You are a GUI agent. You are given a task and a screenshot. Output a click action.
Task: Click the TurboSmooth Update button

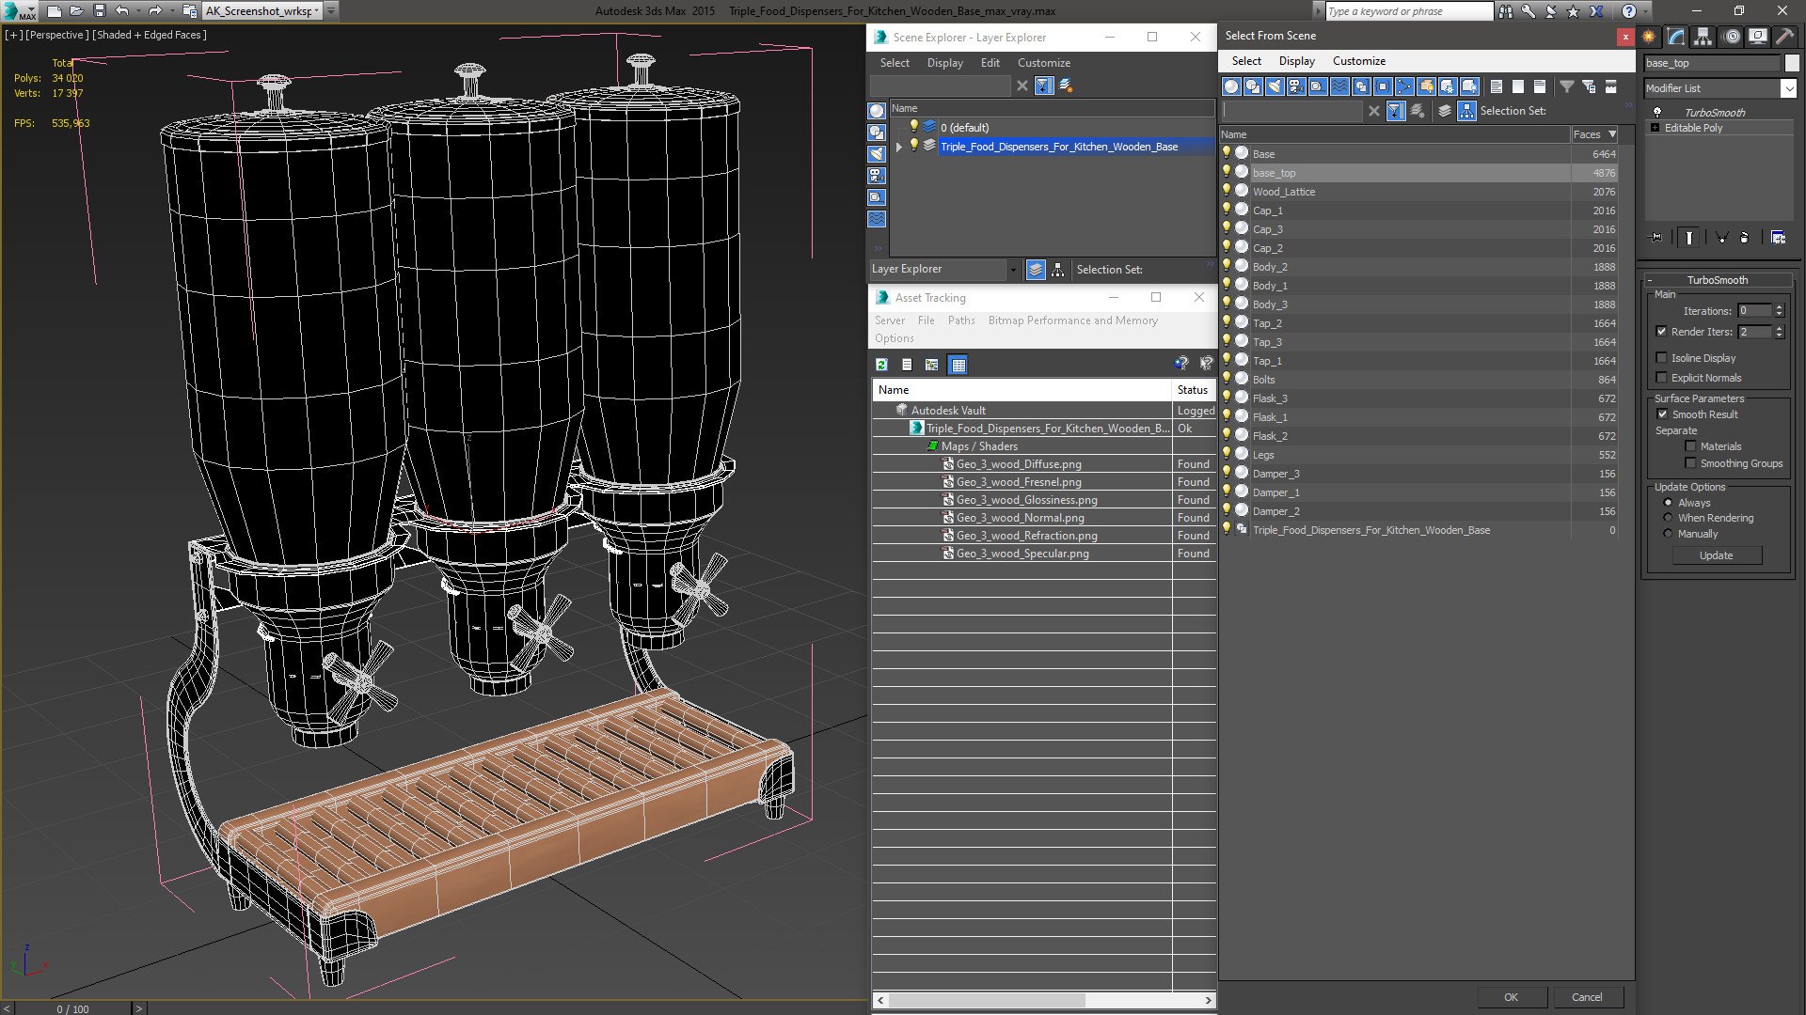coord(1716,555)
